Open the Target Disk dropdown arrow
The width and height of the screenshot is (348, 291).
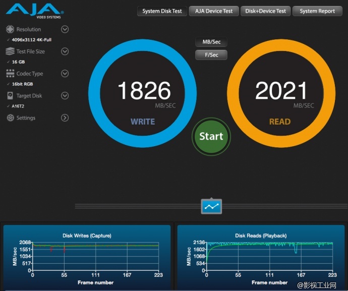click(x=65, y=96)
